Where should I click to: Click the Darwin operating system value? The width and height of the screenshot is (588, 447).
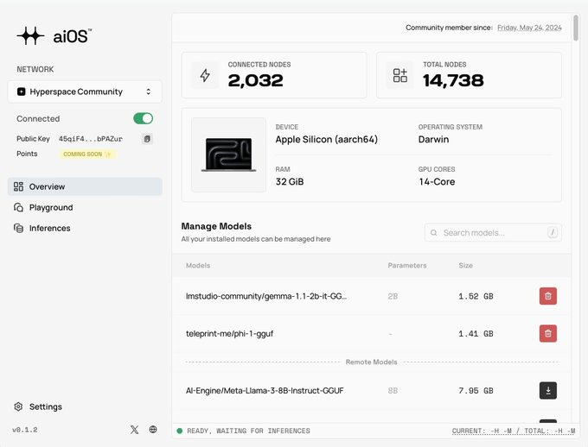coord(433,139)
